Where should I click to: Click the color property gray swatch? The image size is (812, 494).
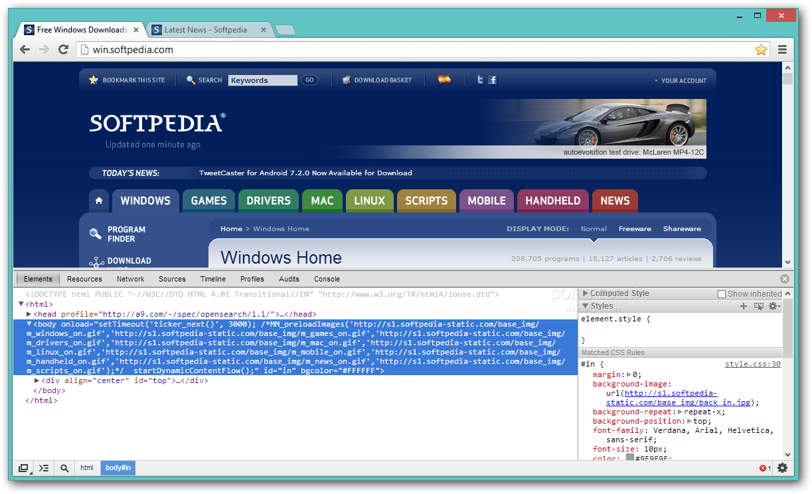[x=630, y=458]
